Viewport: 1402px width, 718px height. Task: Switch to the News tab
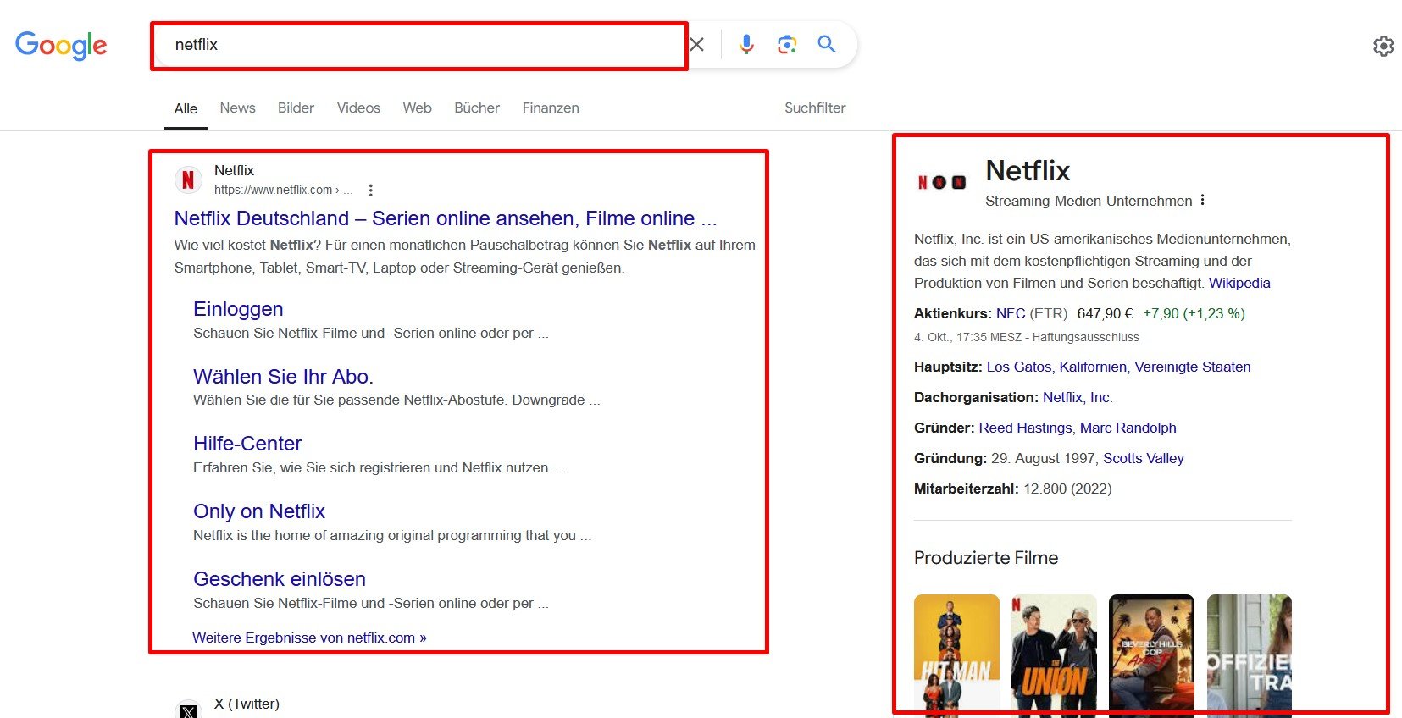coord(237,108)
